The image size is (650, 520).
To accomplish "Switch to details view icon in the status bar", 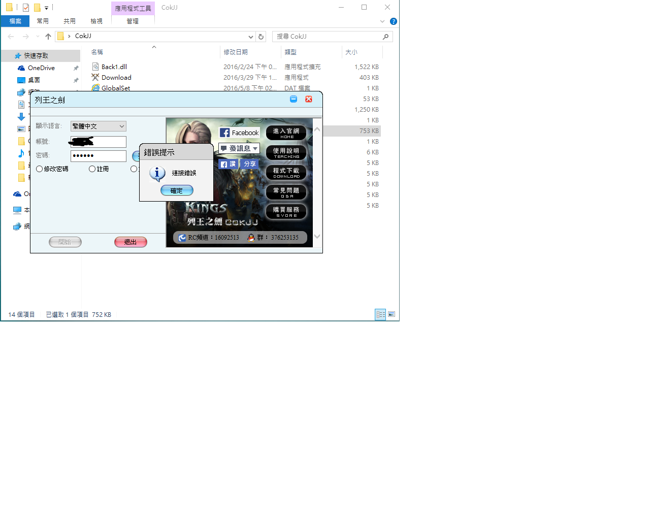I will pyautogui.click(x=380, y=314).
